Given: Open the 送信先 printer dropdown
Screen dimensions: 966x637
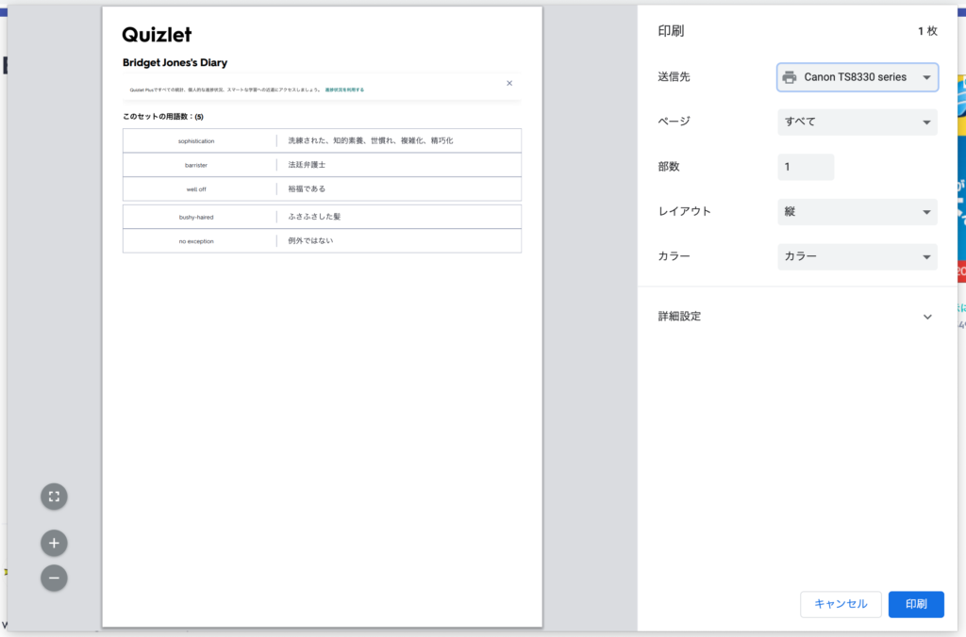Looking at the screenshot, I should (x=858, y=77).
